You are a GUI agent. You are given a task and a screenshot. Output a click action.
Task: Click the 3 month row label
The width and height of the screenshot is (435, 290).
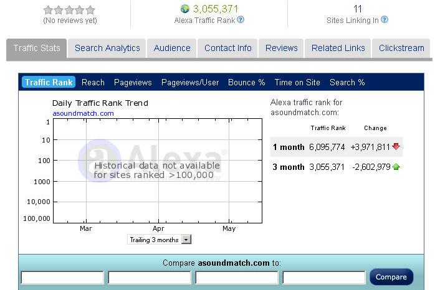click(289, 167)
